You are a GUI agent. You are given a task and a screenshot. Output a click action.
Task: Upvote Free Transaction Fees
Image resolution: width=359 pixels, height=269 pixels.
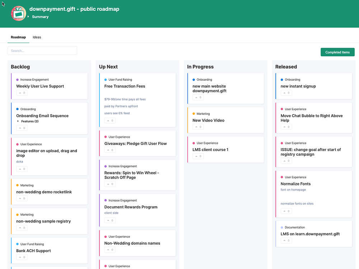click(x=110, y=121)
